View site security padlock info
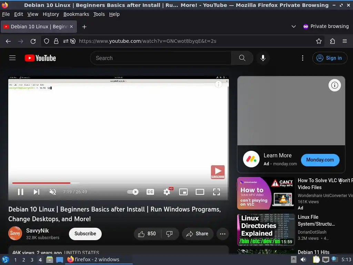This screenshot has height=265, width=353. coord(56,41)
